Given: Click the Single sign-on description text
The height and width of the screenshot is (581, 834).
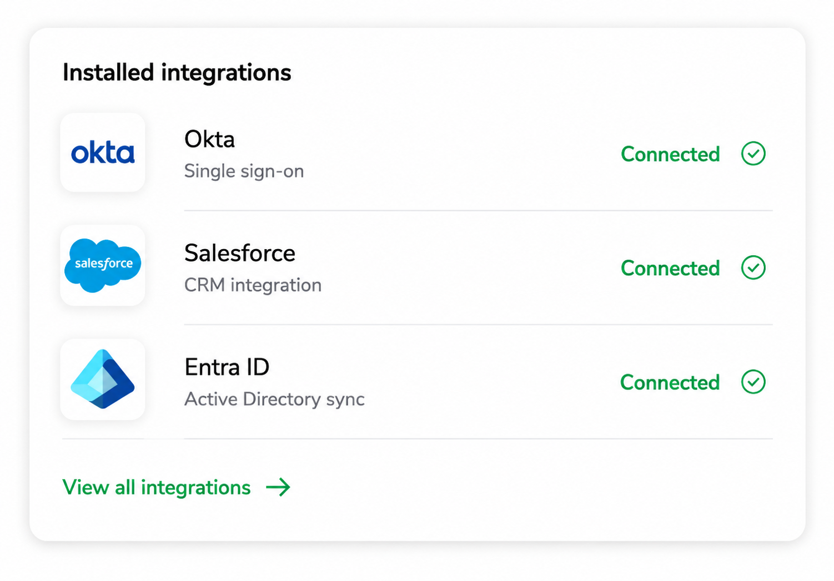Looking at the screenshot, I should click(244, 171).
